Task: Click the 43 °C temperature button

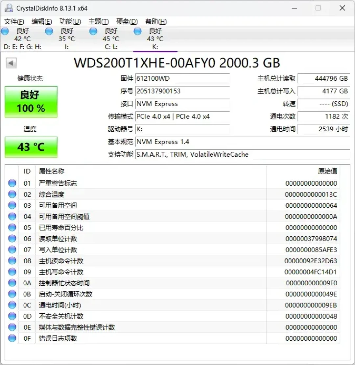Action: [31, 147]
